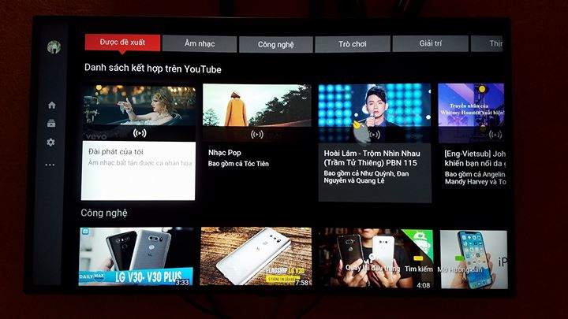This screenshot has width=568, height=319.
Task: Click Danh sách kết hợp trên YouTube heading
Action: click(x=153, y=69)
